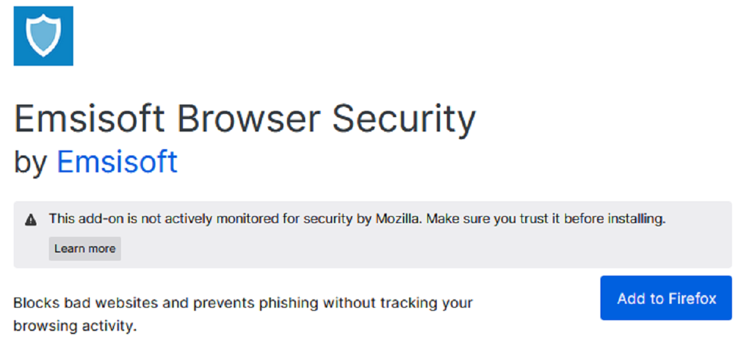Click the Add to Firefox button

pos(666,298)
